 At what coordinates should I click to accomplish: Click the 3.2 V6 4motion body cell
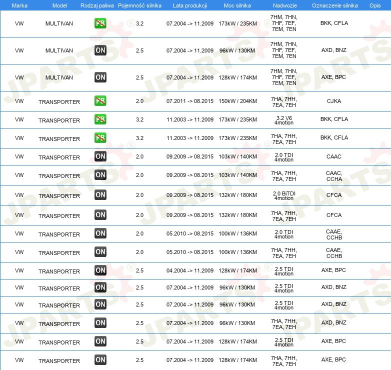(x=284, y=120)
